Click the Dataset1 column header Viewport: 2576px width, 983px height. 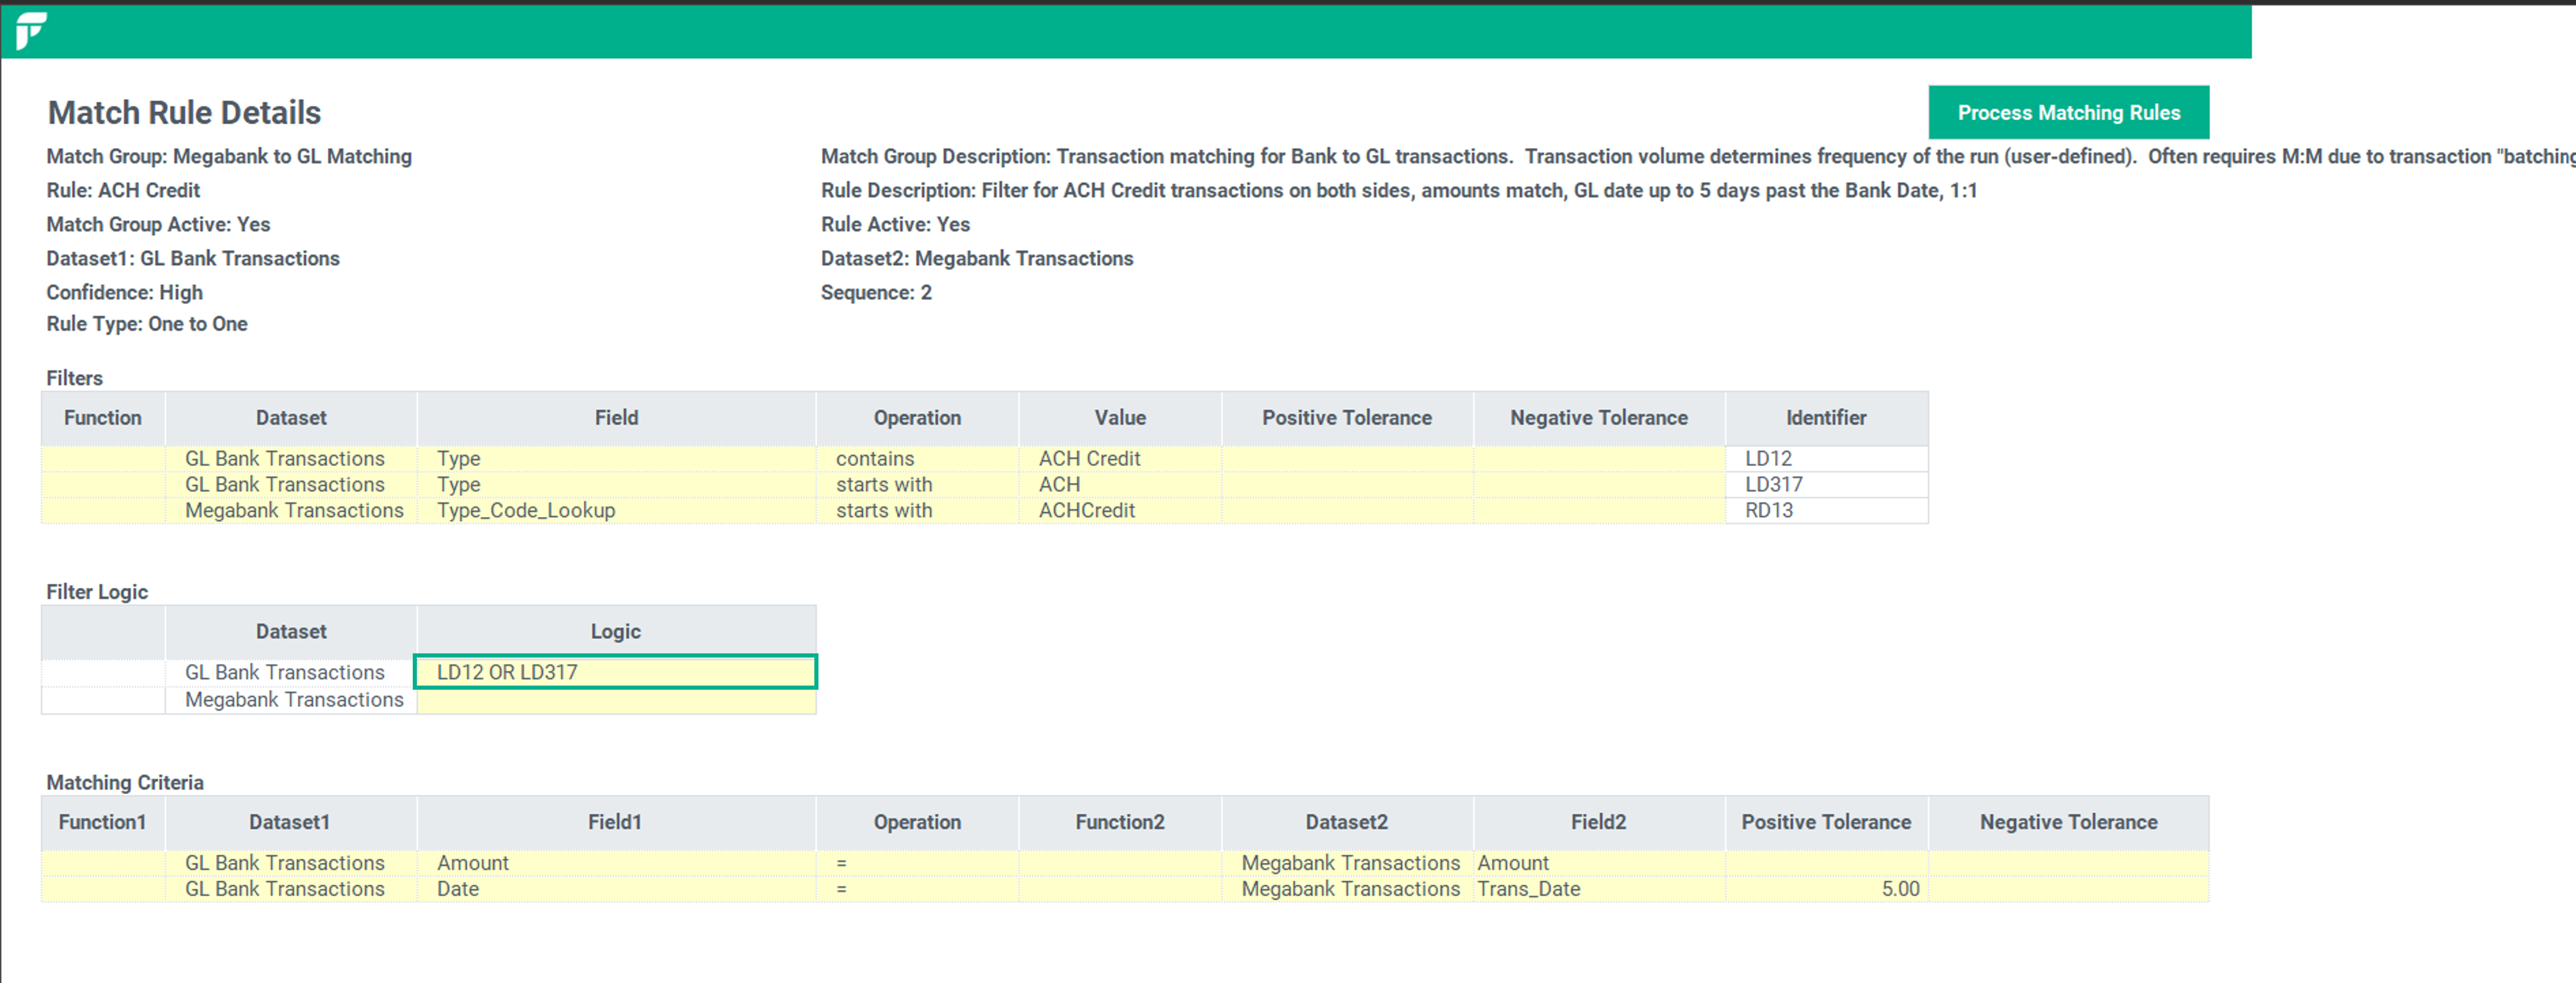(290, 822)
